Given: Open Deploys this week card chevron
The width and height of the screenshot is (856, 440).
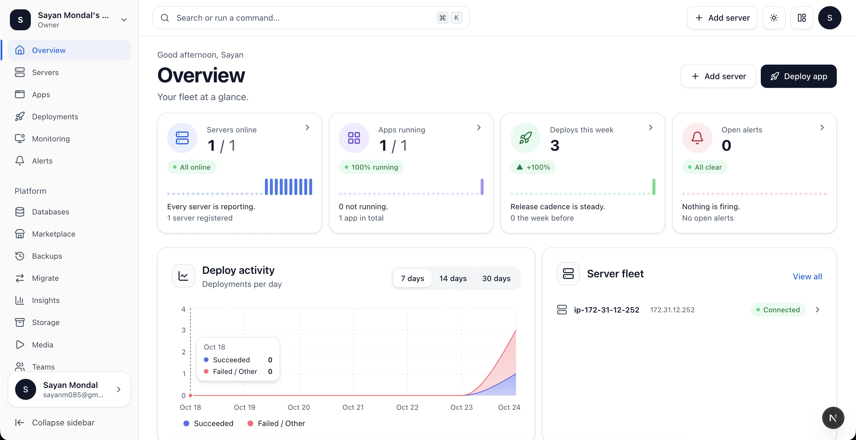Looking at the screenshot, I should pos(651,127).
